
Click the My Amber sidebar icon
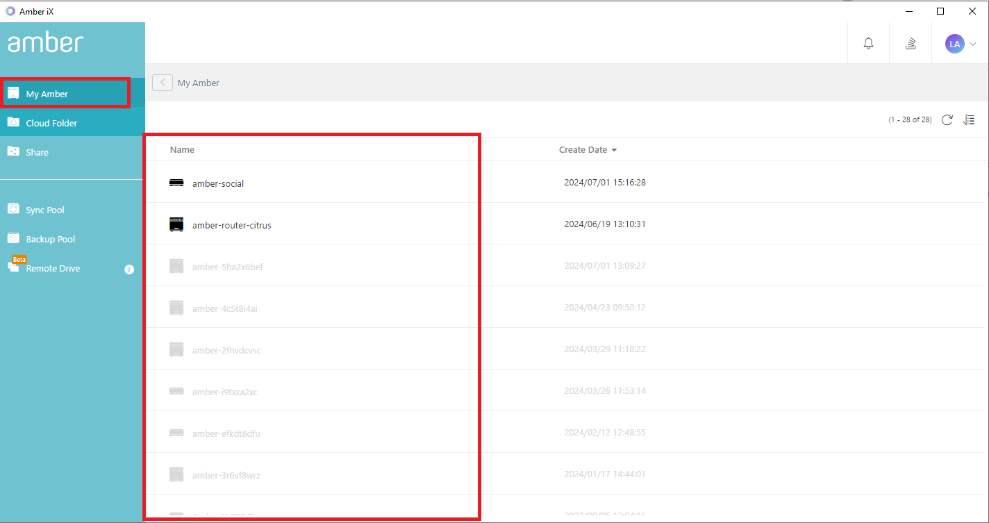click(13, 93)
